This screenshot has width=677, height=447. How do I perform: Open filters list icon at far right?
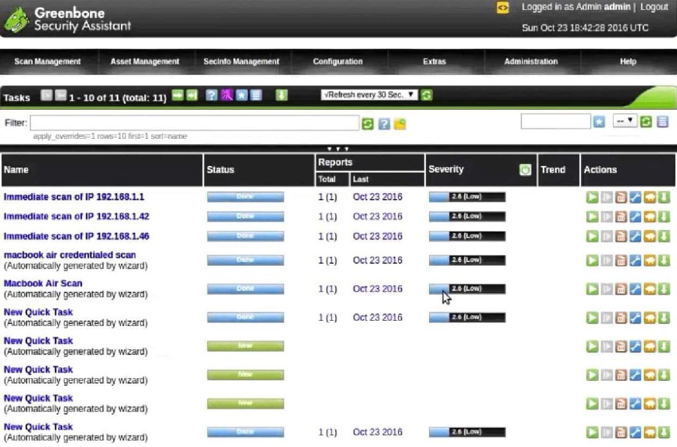(662, 122)
